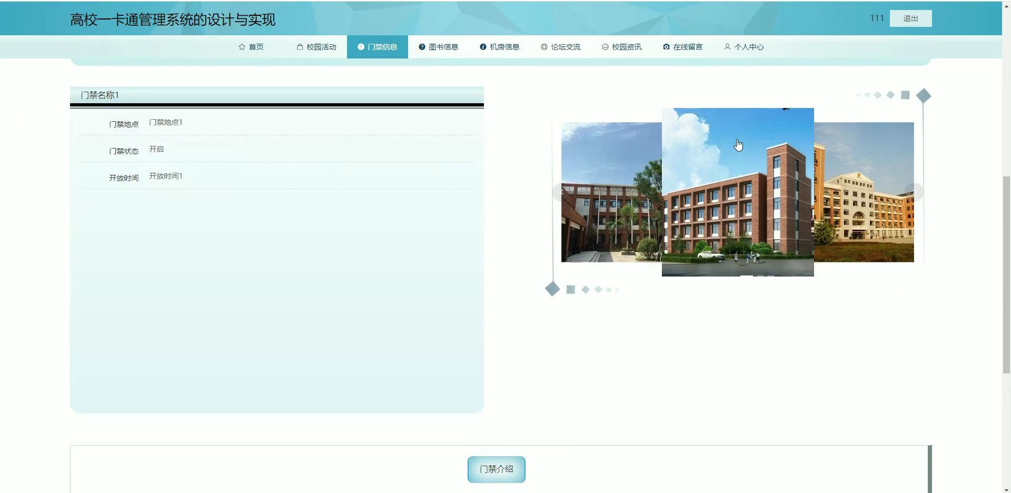This screenshot has width=1011, height=493.
Task: Click the 退出 logout button
Action: (x=910, y=18)
